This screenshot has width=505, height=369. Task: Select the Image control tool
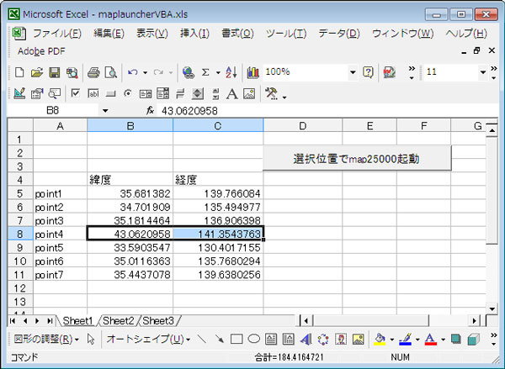[x=249, y=93]
